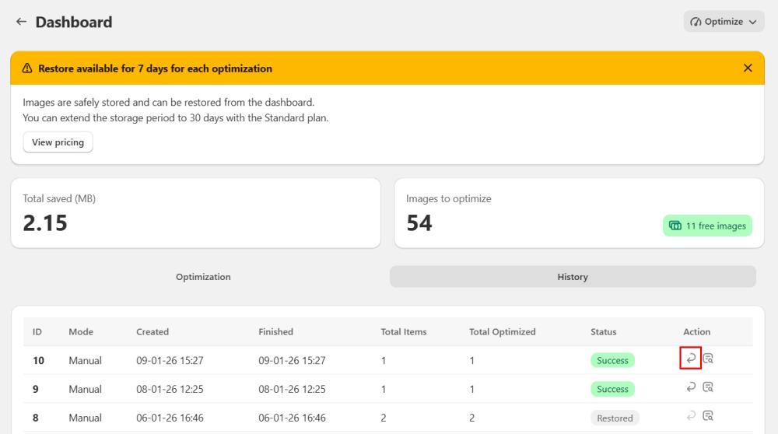Click the 11 free images badge
The image size is (778, 434).
(707, 226)
